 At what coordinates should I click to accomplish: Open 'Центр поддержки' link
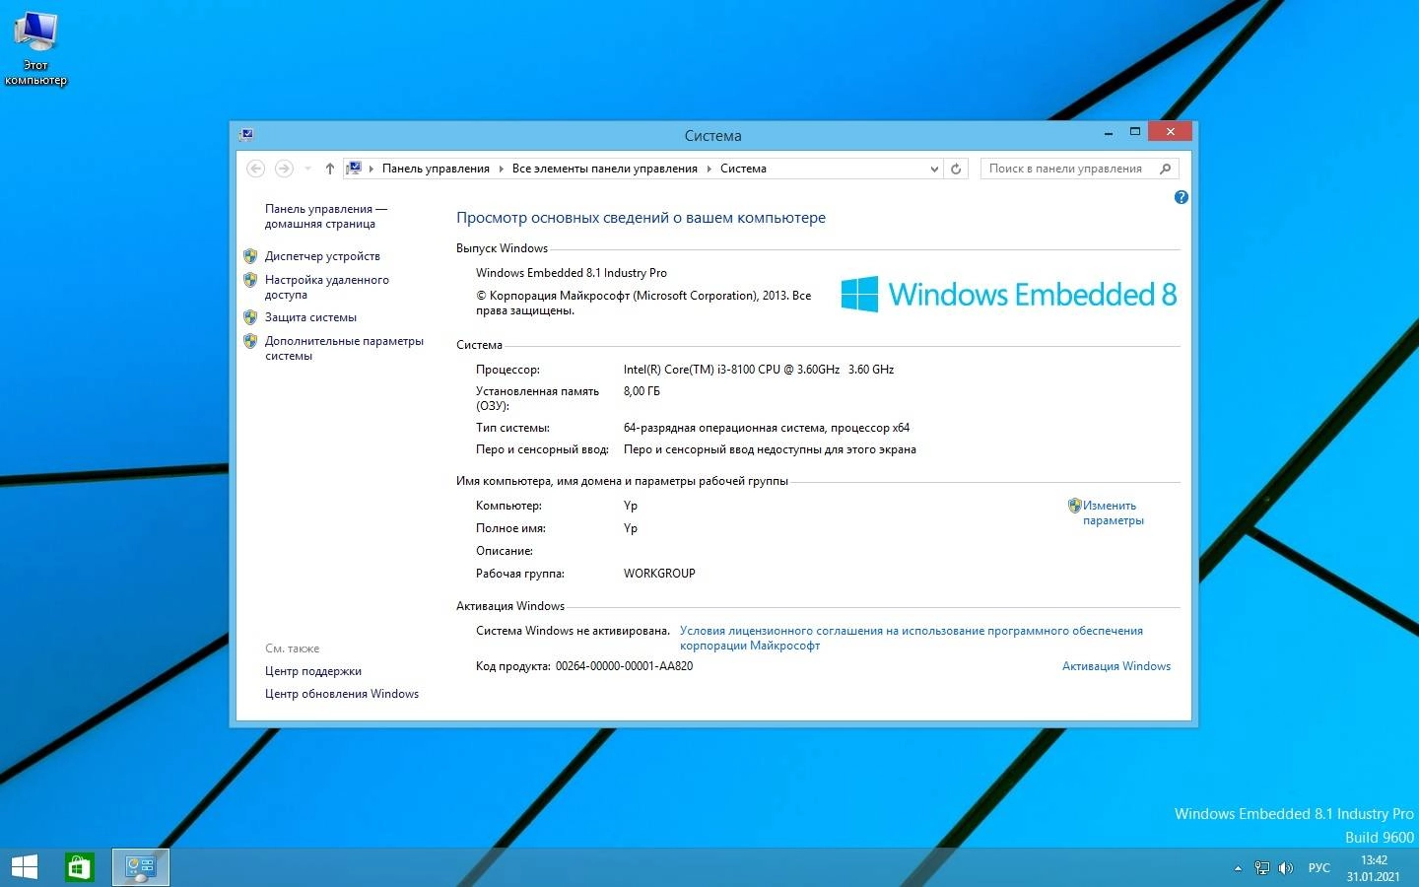pyautogui.click(x=313, y=671)
